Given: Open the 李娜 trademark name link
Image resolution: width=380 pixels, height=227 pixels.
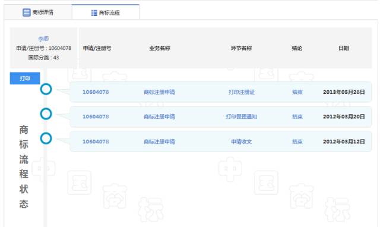Looking at the screenshot, I should [43, 39].
